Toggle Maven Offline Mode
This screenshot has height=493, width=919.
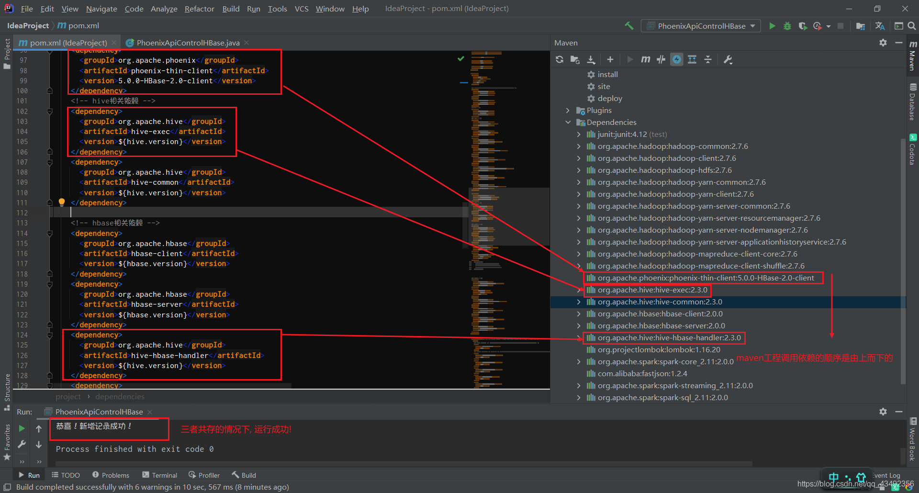click(x=661, y=59)
